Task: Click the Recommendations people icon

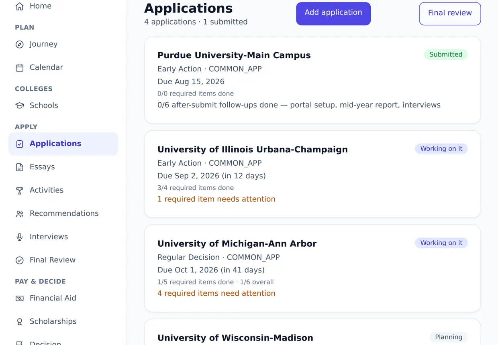Action: (x=19, y=213)
